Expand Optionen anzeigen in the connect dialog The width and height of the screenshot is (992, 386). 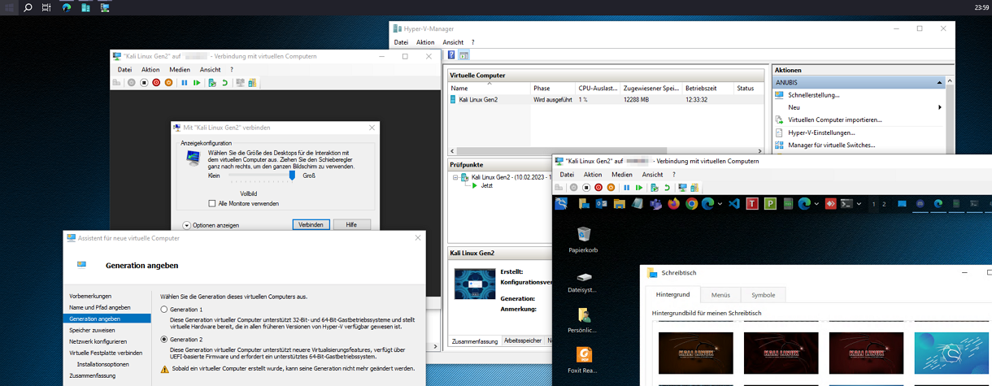(211, 225)
